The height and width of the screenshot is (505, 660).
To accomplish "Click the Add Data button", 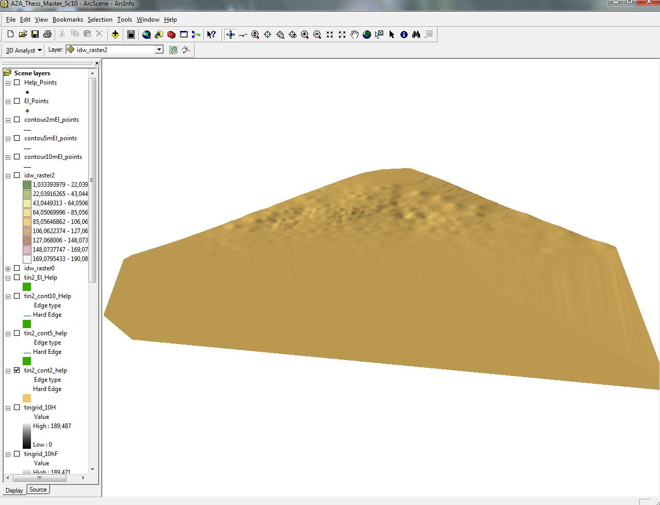I will pyautogui.click(x=115, y=35).
